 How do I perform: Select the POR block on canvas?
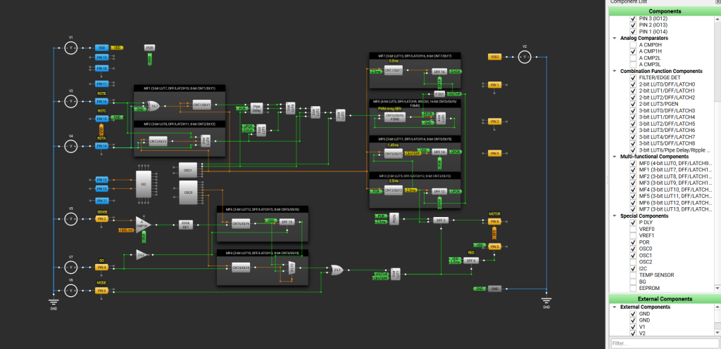point(149,48)
